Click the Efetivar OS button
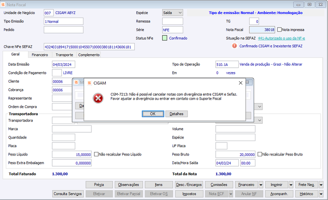This screenshot has width=328, height=200. 159,194
